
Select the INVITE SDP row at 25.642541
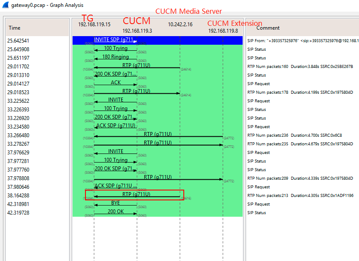click(158, 40)
